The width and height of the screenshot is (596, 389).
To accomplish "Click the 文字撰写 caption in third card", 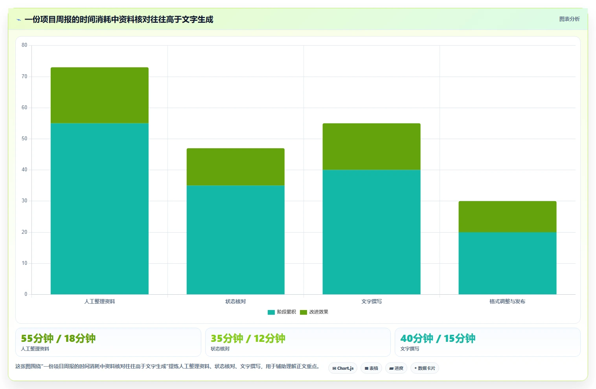I will 410,349.
